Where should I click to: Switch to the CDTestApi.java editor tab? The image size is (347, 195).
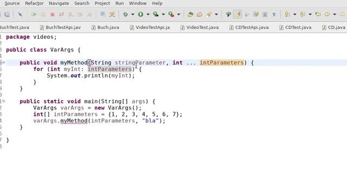pyautogui.click(x=249, y=28)
